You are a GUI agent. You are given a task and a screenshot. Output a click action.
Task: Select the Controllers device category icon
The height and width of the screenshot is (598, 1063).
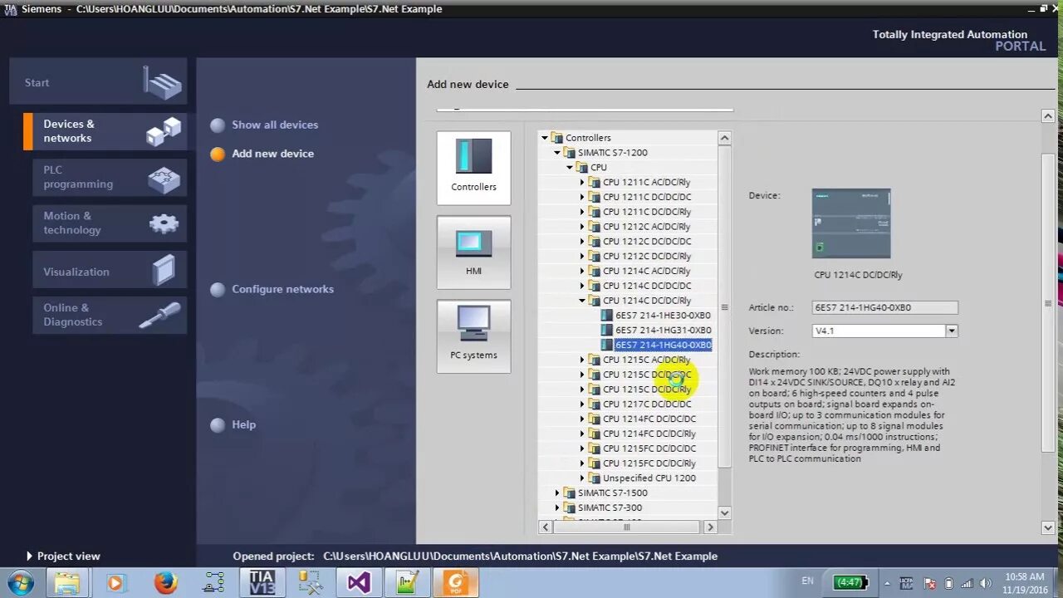[x=473, y=168]
